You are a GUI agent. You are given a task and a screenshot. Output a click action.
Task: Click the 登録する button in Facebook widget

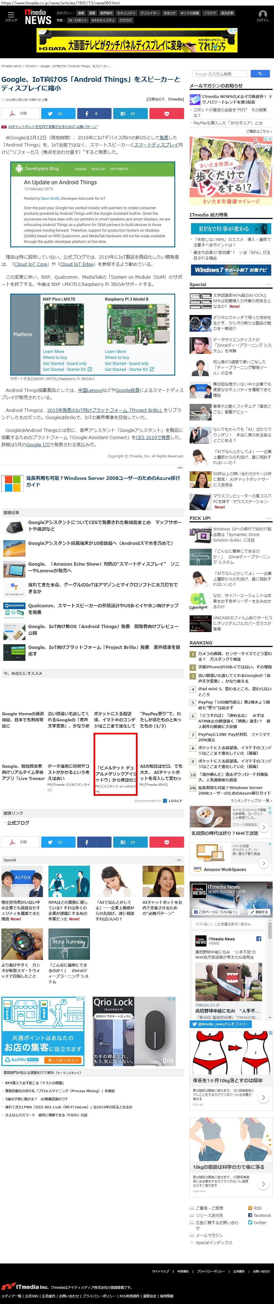click(x=259, y=912)
